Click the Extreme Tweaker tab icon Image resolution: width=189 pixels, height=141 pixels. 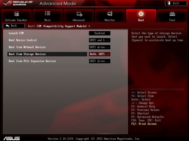click(x=16, y=14)
